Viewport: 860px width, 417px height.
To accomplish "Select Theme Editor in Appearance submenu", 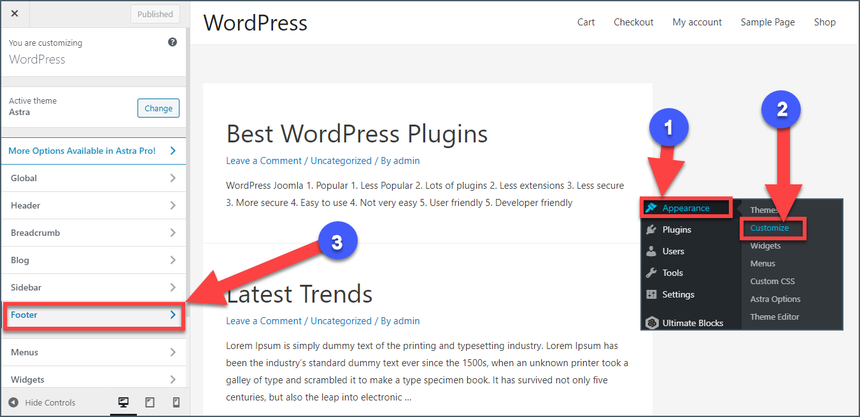I will click(775, 317).
